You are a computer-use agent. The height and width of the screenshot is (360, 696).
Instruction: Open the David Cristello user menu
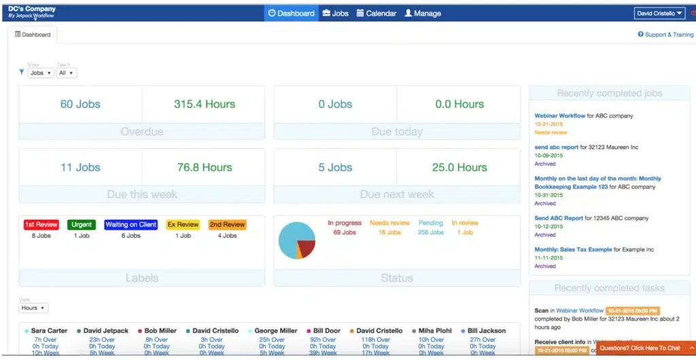[659, 13]
